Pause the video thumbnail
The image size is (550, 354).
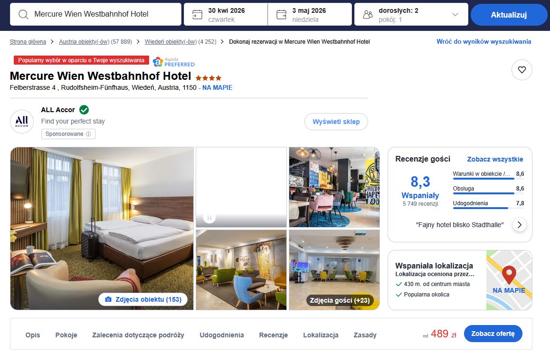pos(209,218)
